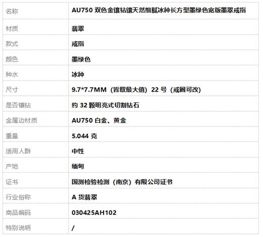This screenshot has height=237, width=263.
Task: Select the 戒指 value in the 款式 row
Action: [x=78, y=44]
